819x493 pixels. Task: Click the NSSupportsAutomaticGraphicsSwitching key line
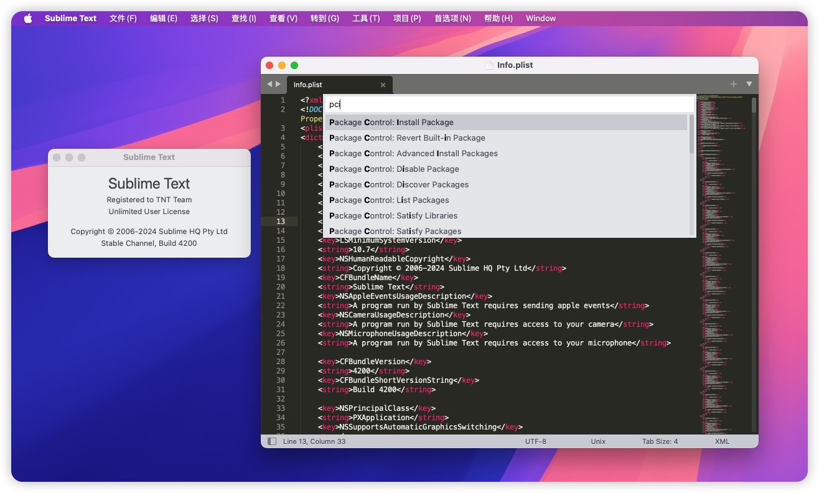420,427
